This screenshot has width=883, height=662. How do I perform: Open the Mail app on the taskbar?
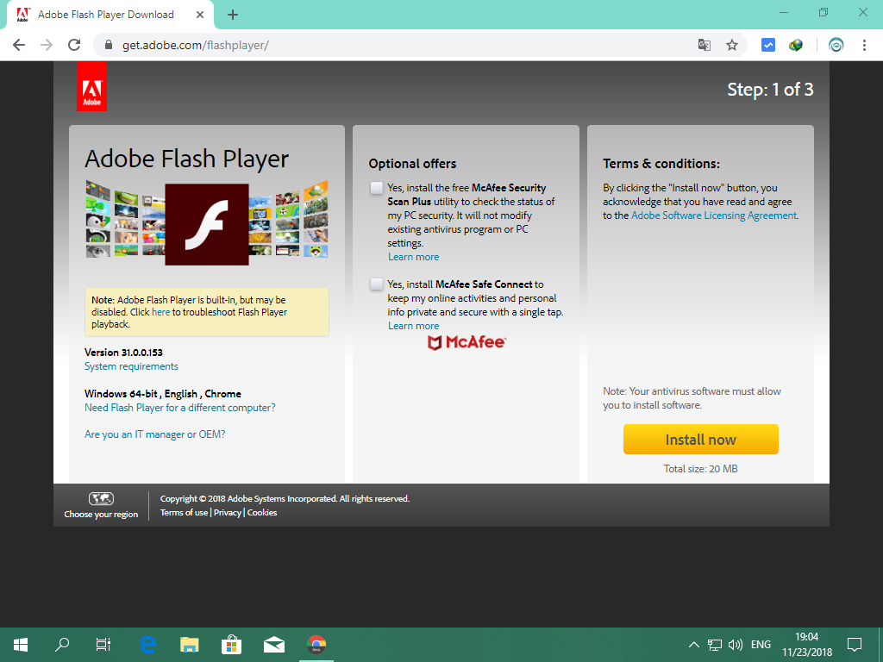[x=273, y=645]
